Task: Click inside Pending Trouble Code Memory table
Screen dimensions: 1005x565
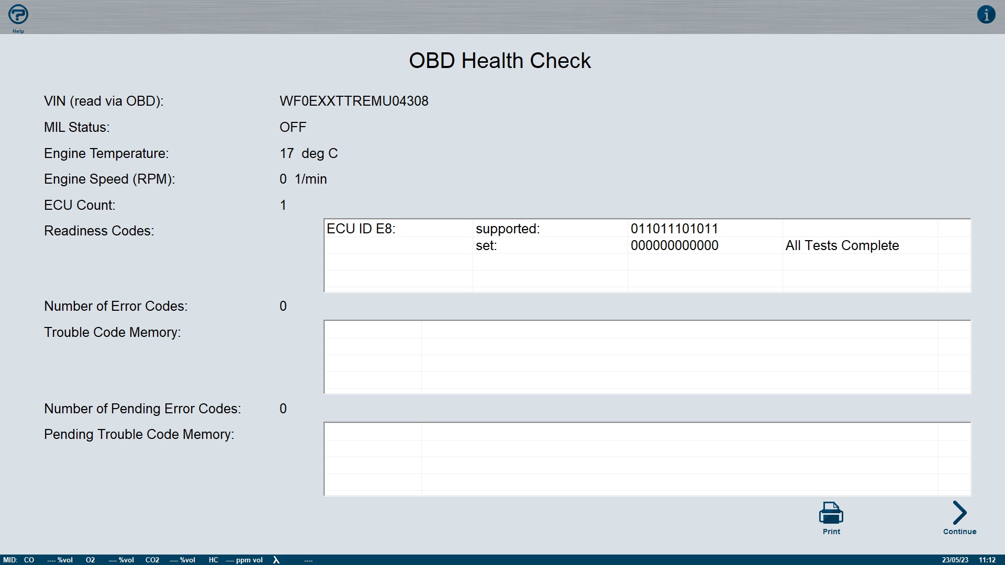Action: [x=647, y=459]
